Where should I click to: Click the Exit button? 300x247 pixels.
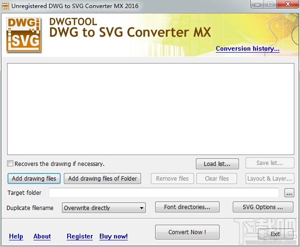click(275, 234)
